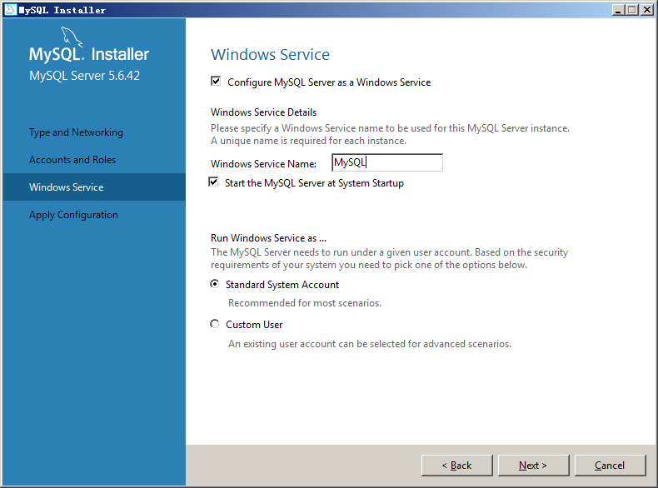658x488 pixels.
Task: Click the Back button
Action: [x=457, y=466]
